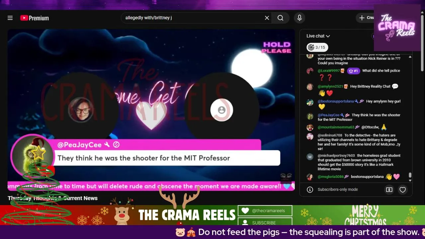Clear the search box text
Viewport: 425px width, 239px height.
coord(267,18)
